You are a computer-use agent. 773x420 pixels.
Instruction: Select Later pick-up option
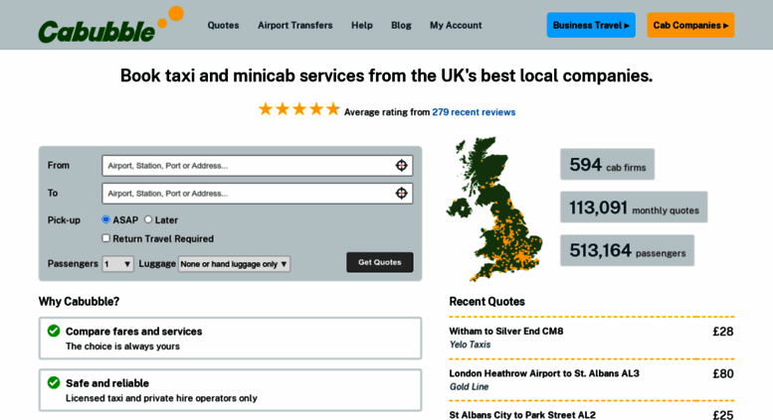(148, 219)
